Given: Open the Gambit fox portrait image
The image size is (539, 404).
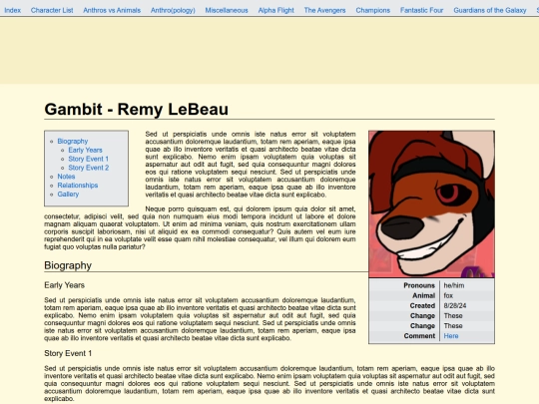Looking at the screenshot, I should (x=432, y=204).
